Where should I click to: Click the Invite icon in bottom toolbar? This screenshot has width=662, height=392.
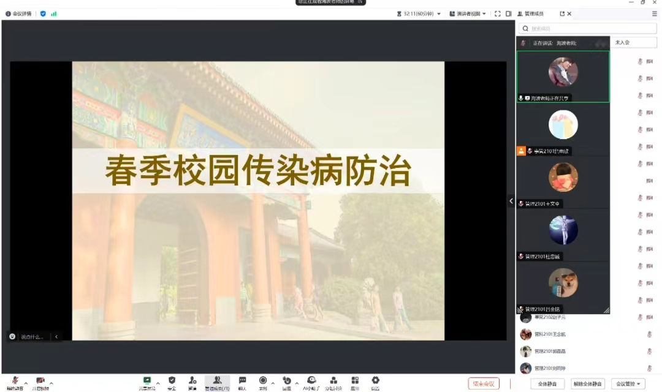pyautogui.click(x=192, y=382)
